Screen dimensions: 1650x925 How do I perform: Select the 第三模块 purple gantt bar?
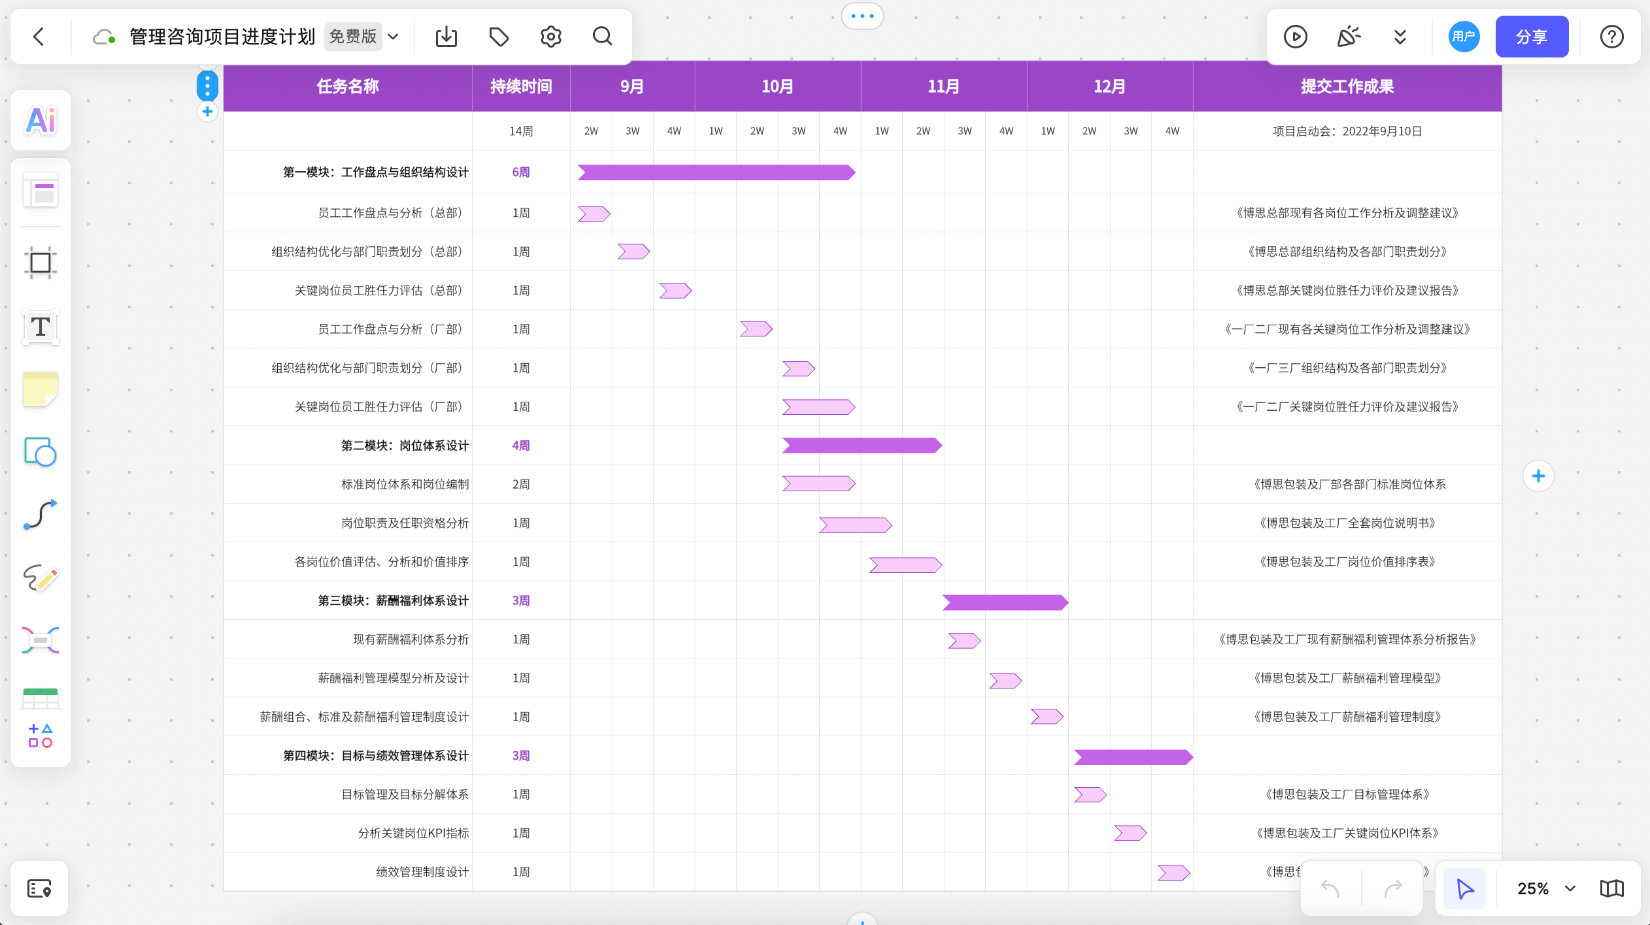[x=1005, y=602]
